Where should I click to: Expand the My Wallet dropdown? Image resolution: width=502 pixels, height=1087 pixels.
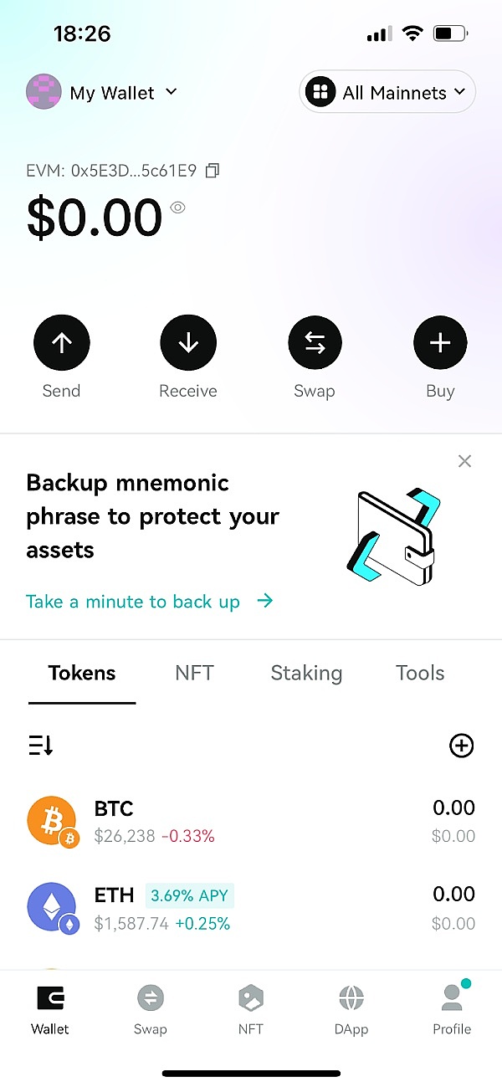point(102,92)
